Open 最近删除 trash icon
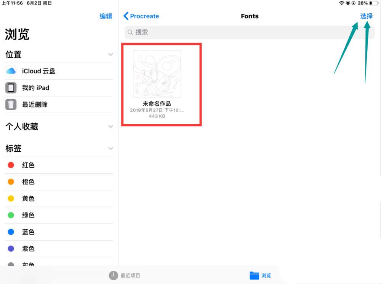Viewport: 381px width, 284px height. click(x=11, y=105)
